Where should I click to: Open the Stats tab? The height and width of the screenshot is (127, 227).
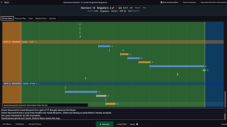[x=31, y=18]
